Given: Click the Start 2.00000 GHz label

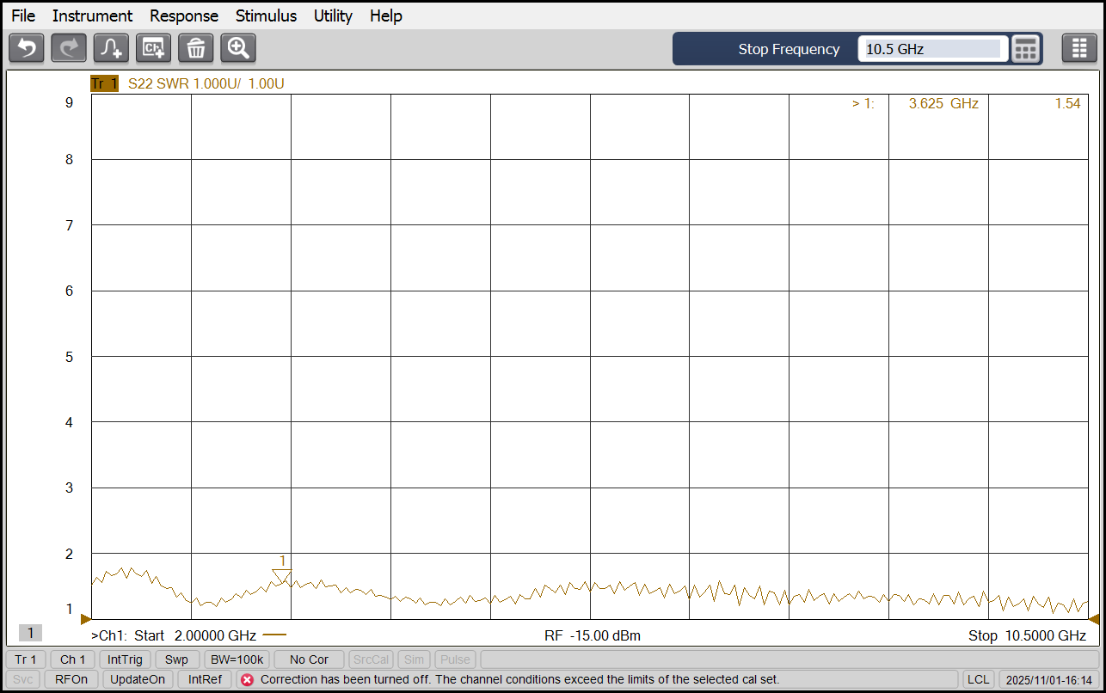Looking at the screenshot, I should pyautogui.click(x=195, y=635).
